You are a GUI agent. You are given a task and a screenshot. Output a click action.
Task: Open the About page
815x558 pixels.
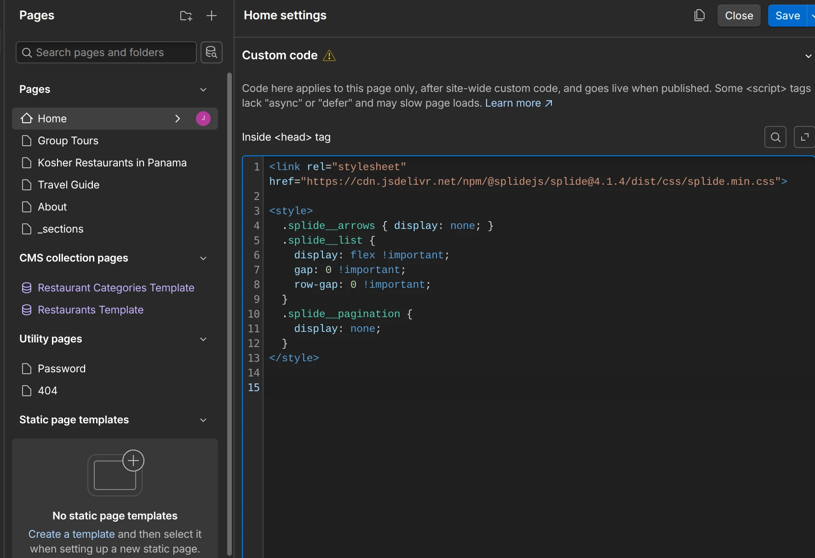[x=52, y=207]
